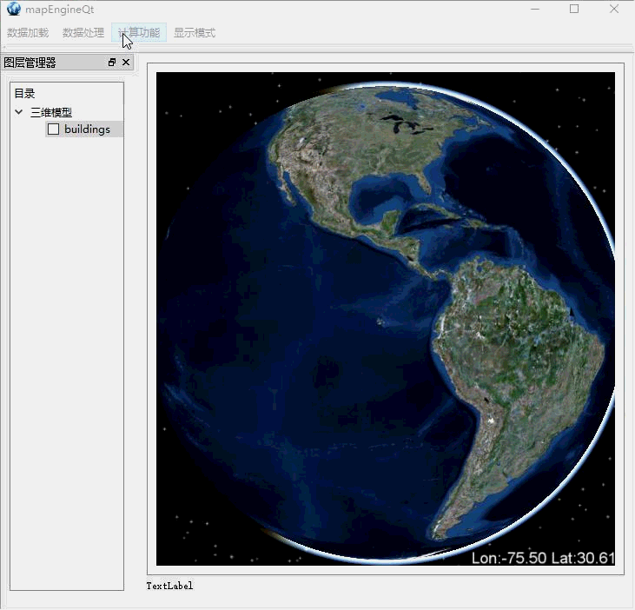Screen dimensions: 635x610
Task: Click the mapEngineQt globe app icon
Action: pyautogui.click(x=13, y=9)
